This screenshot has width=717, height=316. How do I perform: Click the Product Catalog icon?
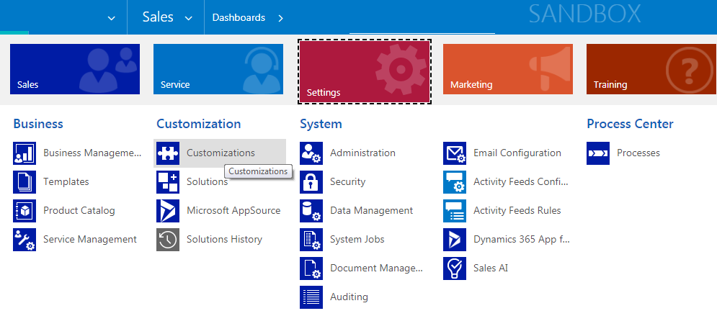25,211
